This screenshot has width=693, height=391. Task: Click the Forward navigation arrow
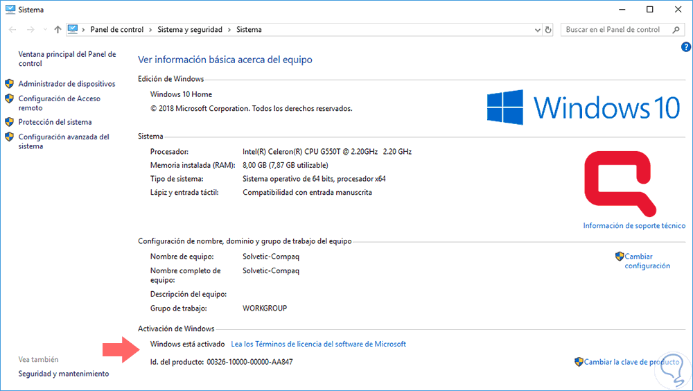(30, 30)
